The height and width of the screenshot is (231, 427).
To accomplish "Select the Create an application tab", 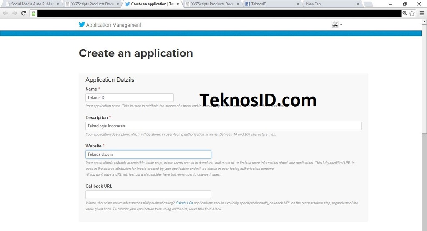I will (151, 4).
